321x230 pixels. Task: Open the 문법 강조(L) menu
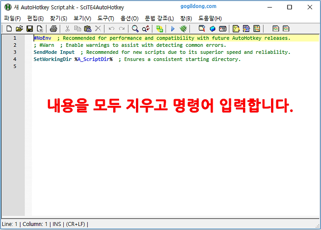(159, 18)
